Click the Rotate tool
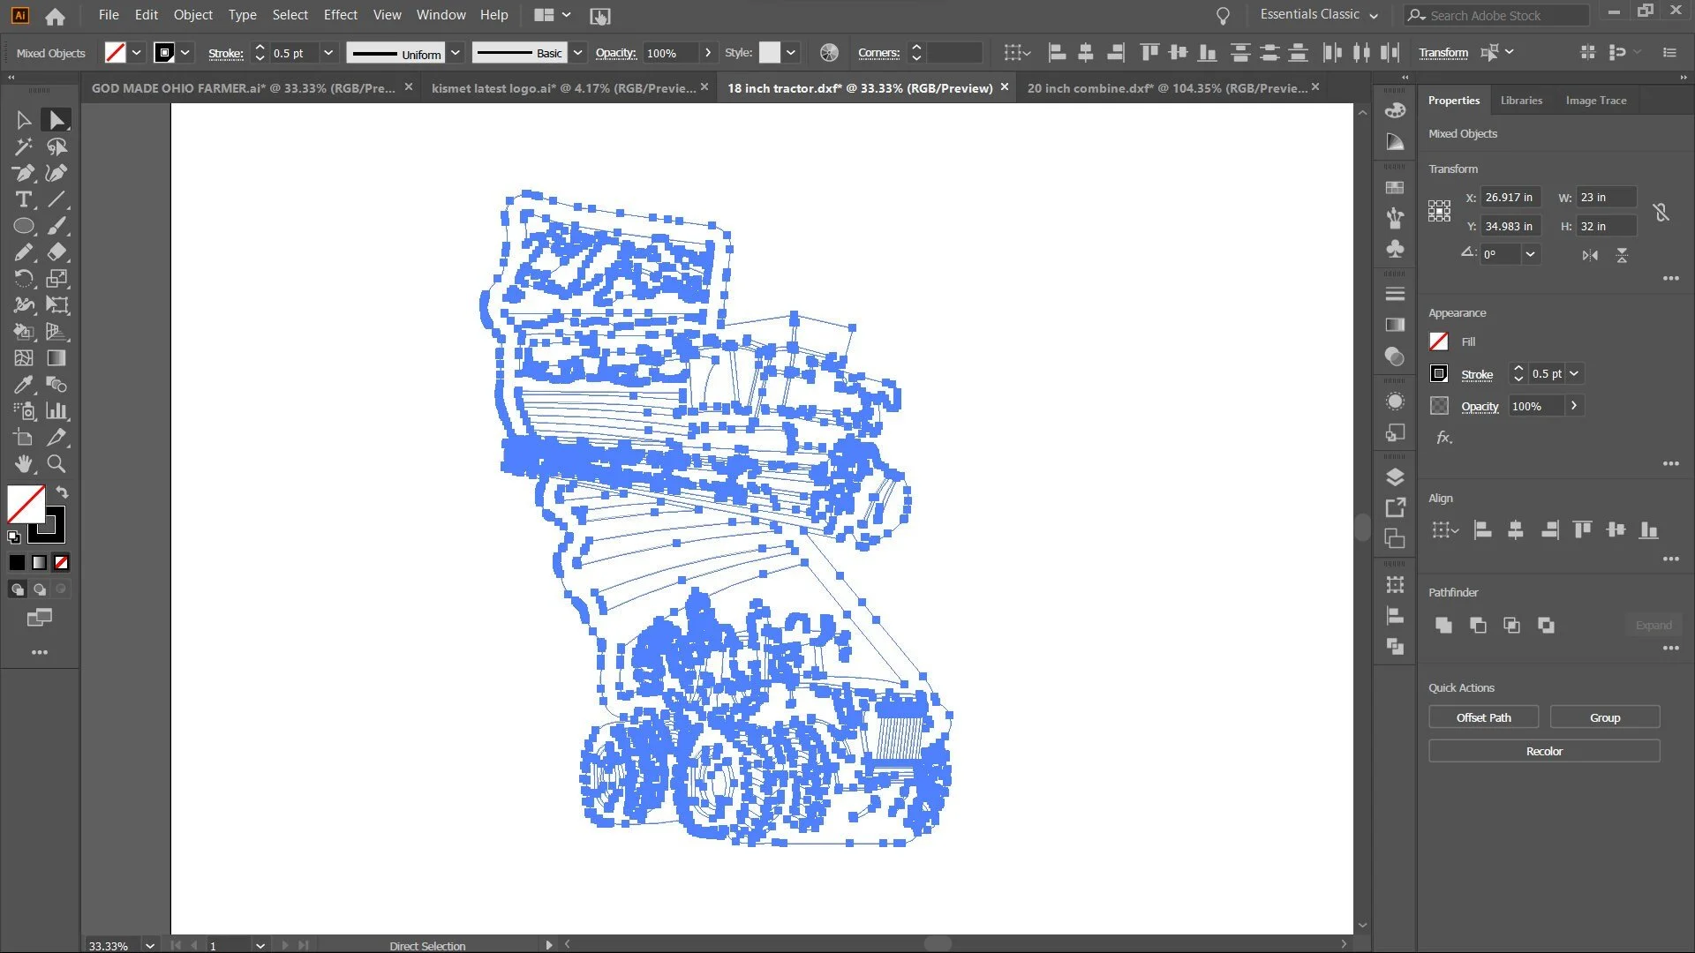 point(24,279)
